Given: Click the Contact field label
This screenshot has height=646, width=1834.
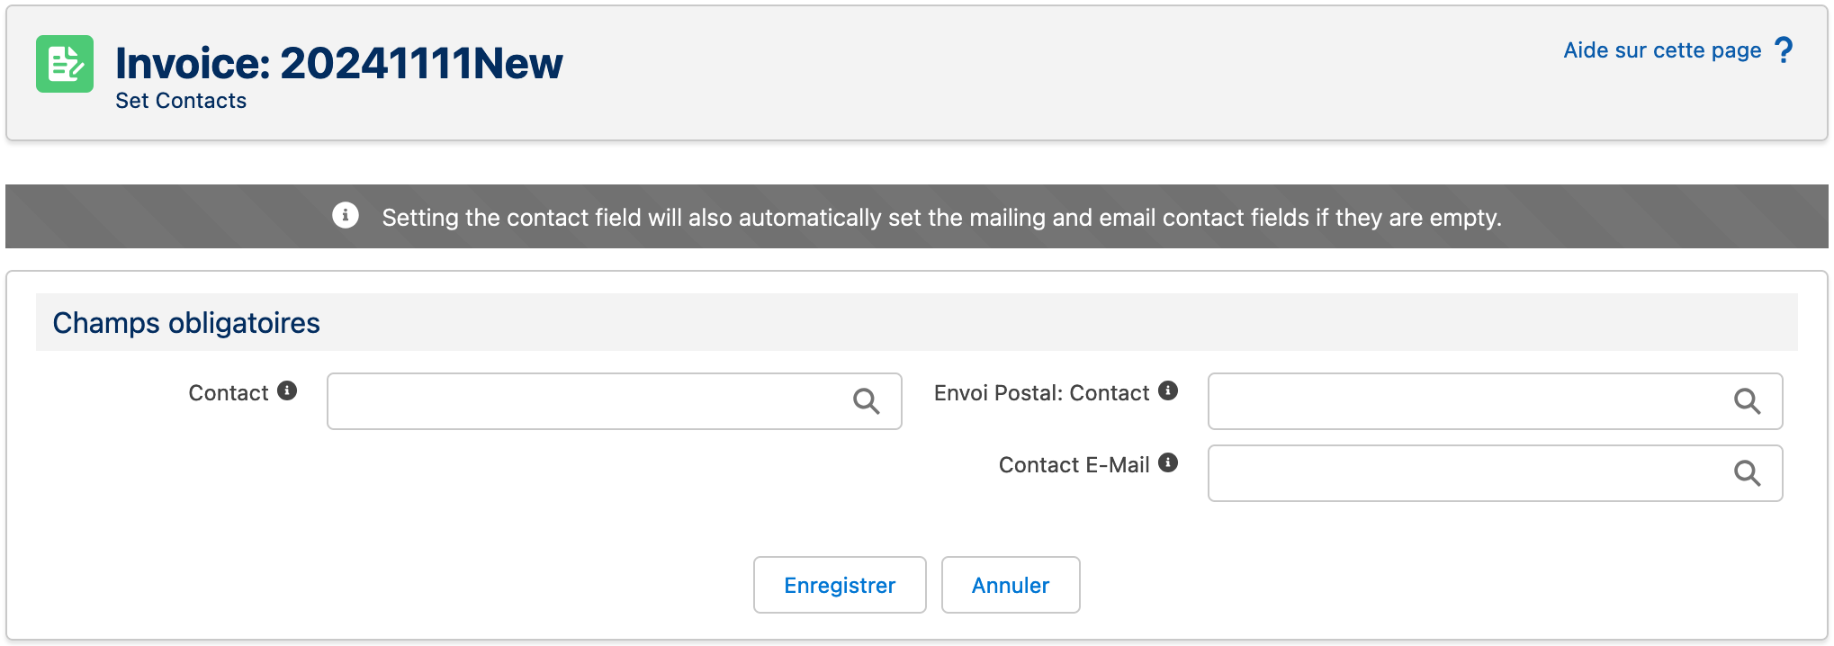Looking at the screenshot, I should coord(228,392).
